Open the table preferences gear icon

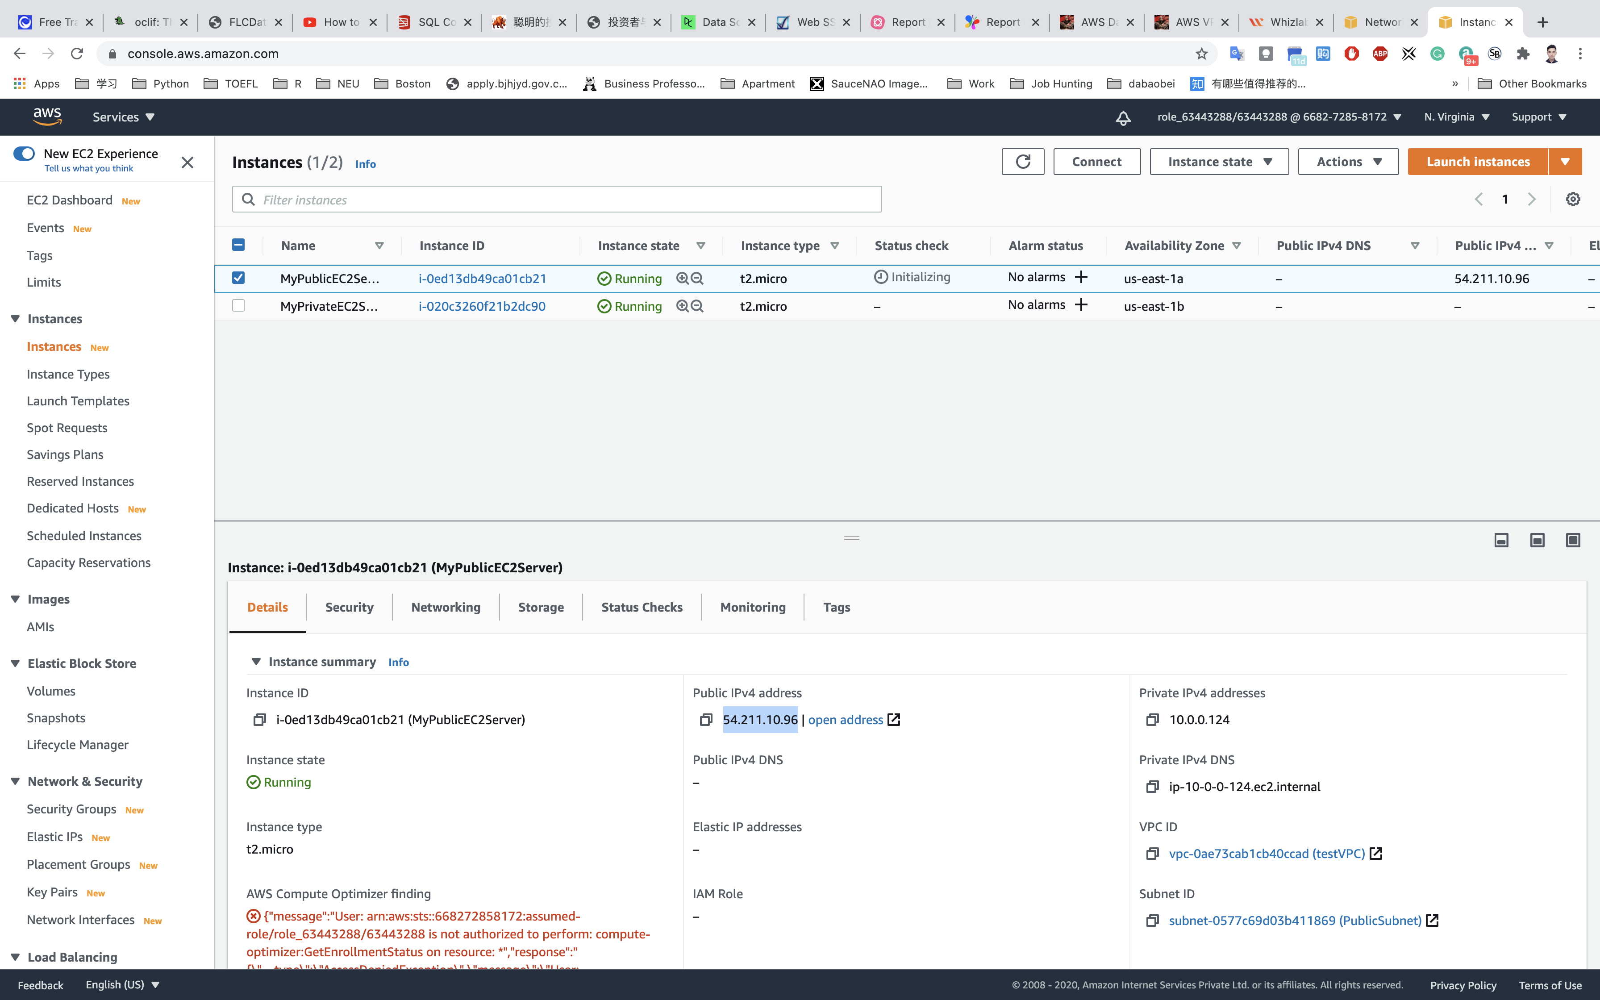1573,199
